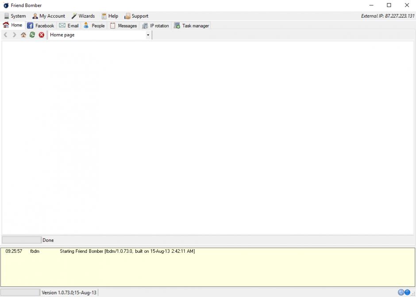Click the bottom status bar progress bar
The image size is (416, 297).
[x=20, y=292]
